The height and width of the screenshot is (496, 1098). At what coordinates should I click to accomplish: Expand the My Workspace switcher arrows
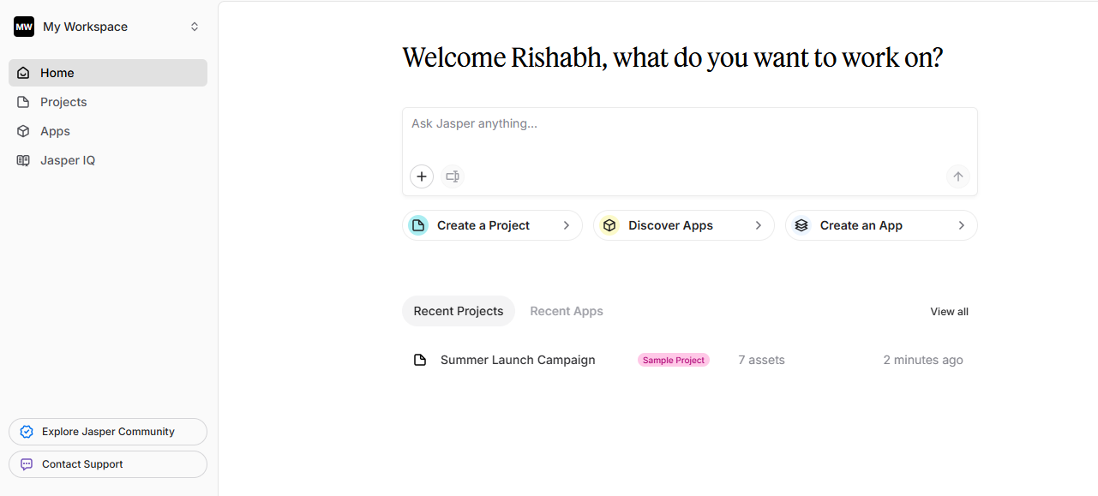point(195,27)
